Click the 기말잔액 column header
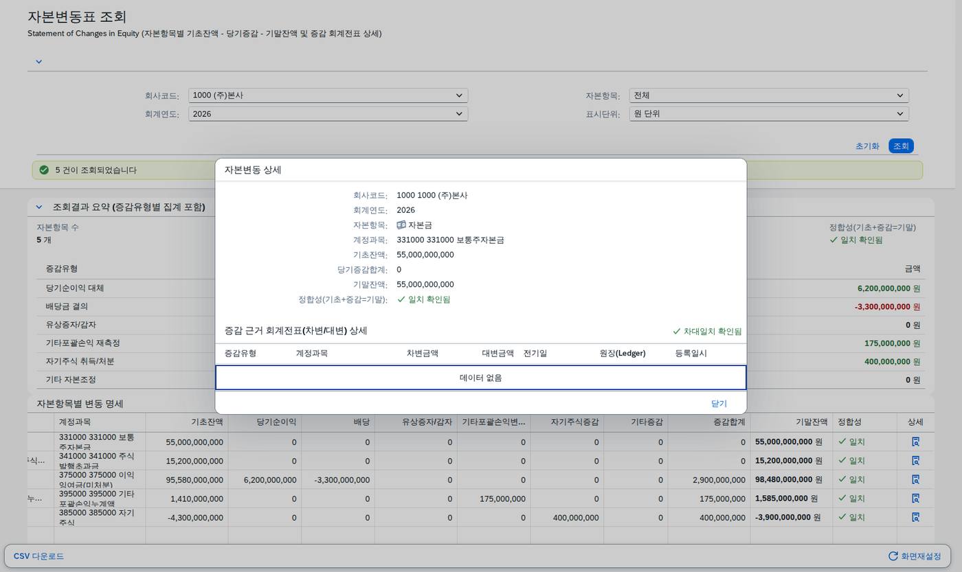Viewport: 962px width, 572px height. 791,422
